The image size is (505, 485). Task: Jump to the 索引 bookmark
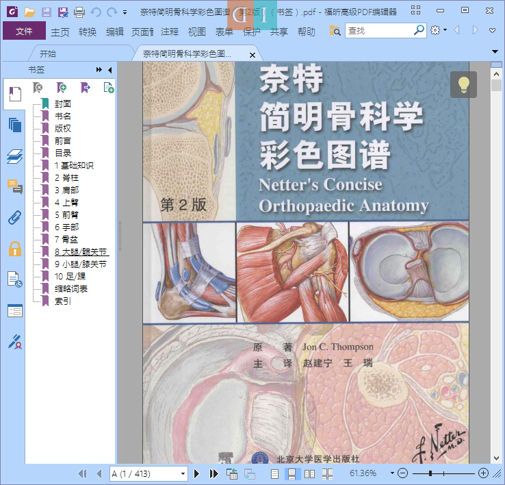pyautogui.click(x=62, y=301)
